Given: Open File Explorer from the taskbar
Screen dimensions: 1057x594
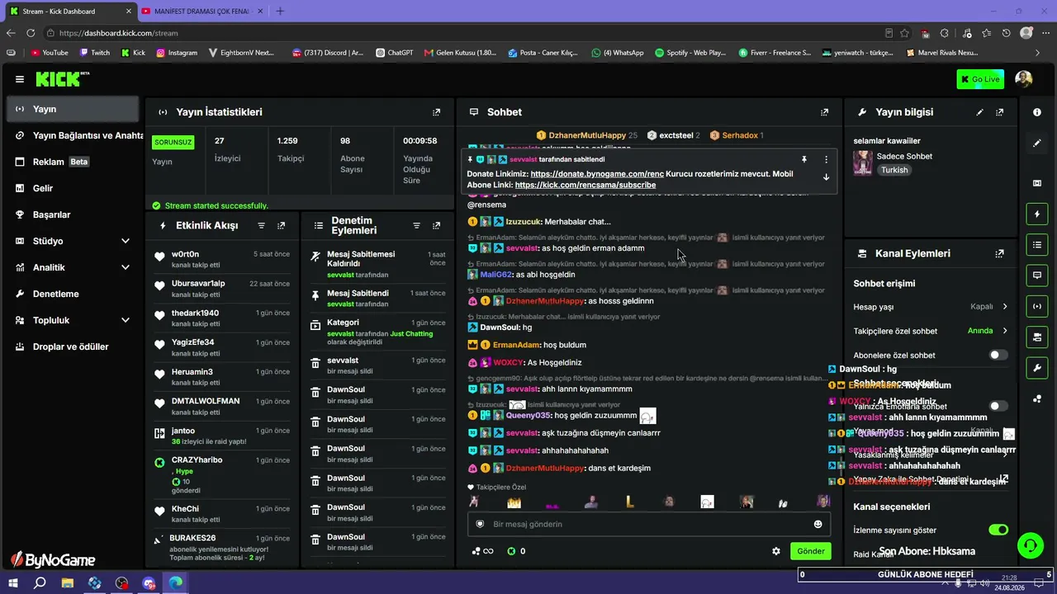Looking at the screenshot, I should (x=68, y=583).
